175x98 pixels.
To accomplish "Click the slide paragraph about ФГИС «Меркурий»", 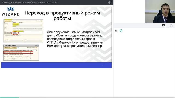I will 75,39.
